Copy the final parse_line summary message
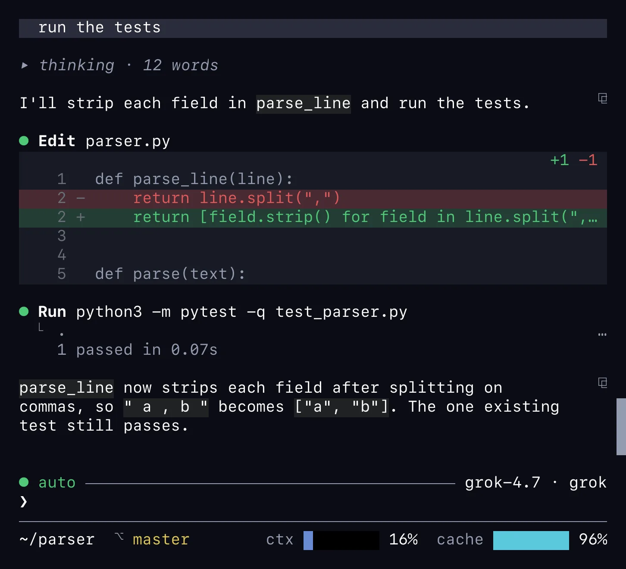This screenshot has width=626, height=569. point(603,382)
